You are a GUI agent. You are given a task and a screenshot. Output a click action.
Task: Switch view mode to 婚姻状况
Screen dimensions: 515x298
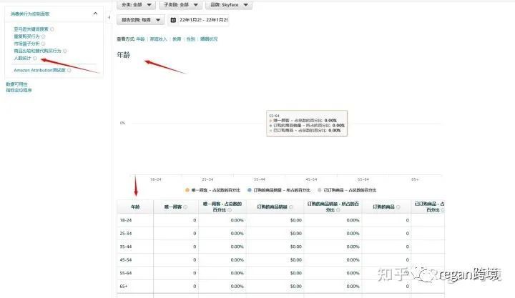(x=209, y=39)
